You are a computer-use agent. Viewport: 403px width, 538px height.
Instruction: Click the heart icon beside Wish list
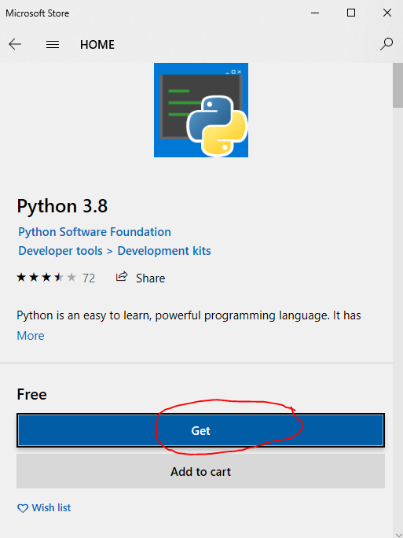pyautogui.click(x=23, y=508)
